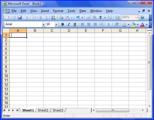154x120 pixels.
Task: Click the Copy icon in Standard toolbar
Action: point(61,18)
